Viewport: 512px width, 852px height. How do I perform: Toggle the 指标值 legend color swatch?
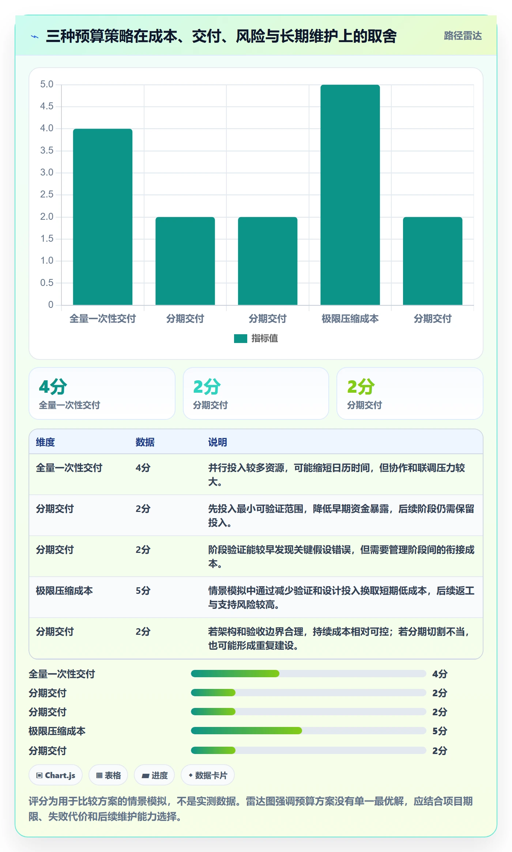coord(241,339)
